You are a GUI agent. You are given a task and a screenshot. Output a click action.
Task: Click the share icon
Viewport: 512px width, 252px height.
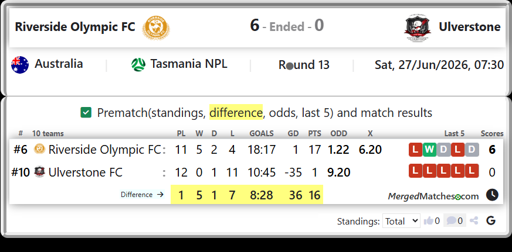point(474,221)
